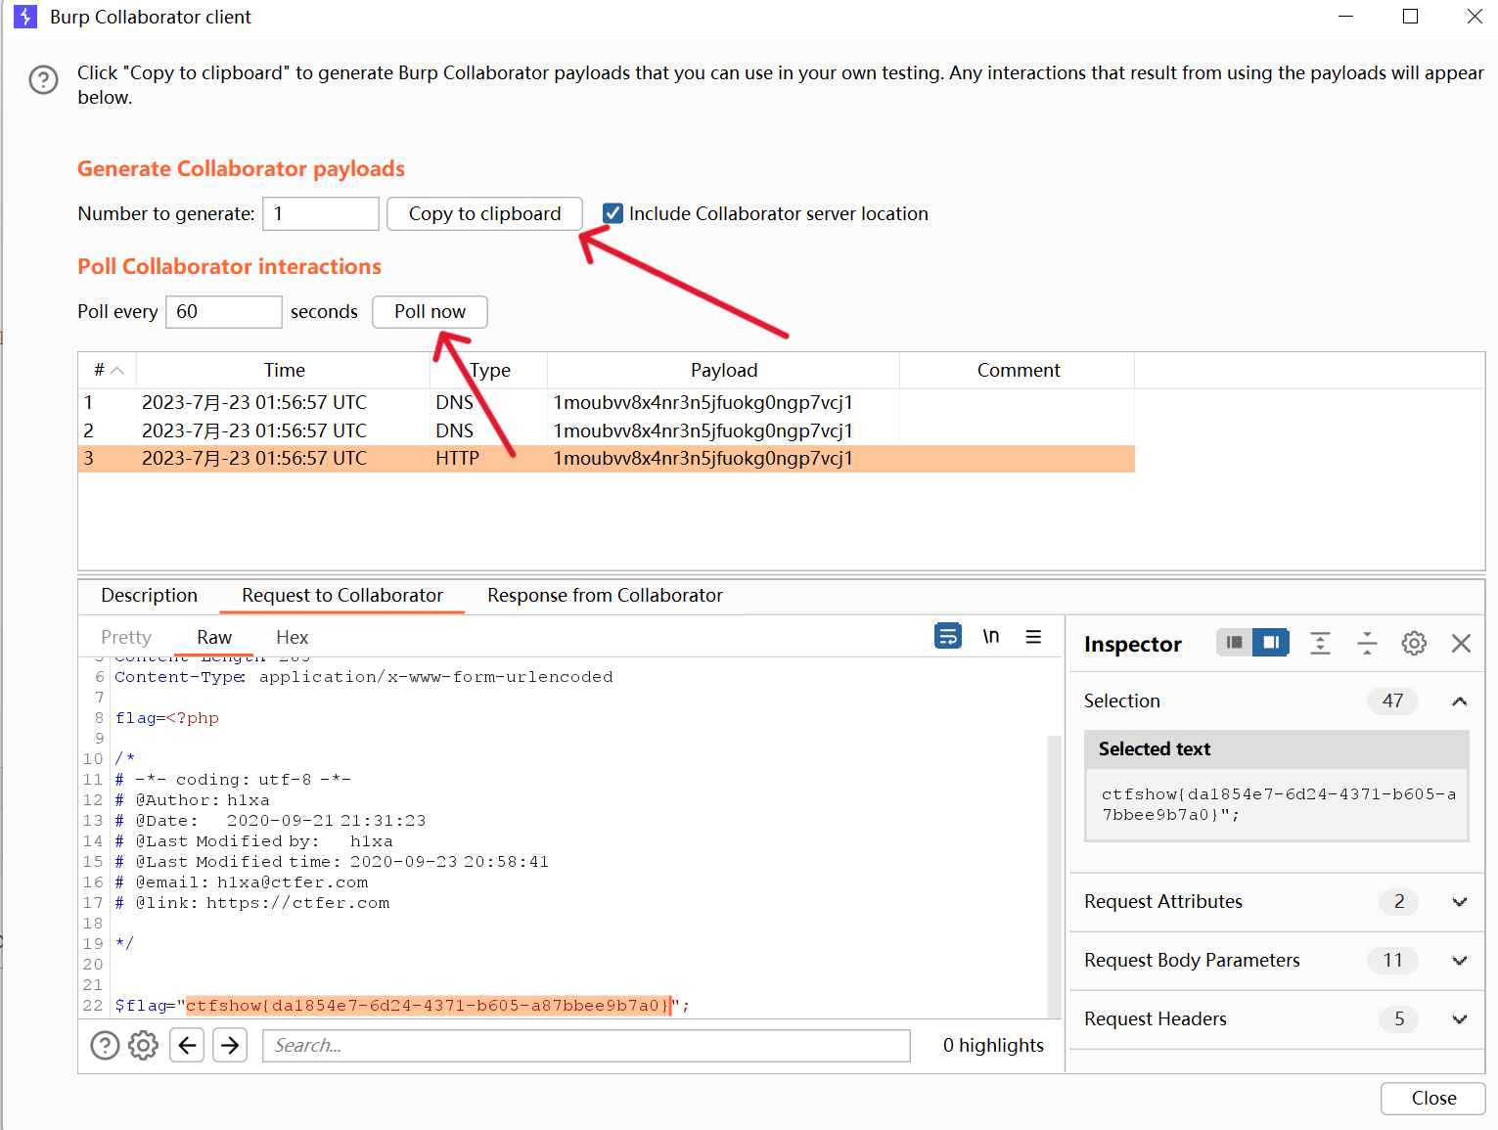Screen dimensions: 1498x1130
Task: Sort the table by the Payload column header
Action: tap(723, 370)
